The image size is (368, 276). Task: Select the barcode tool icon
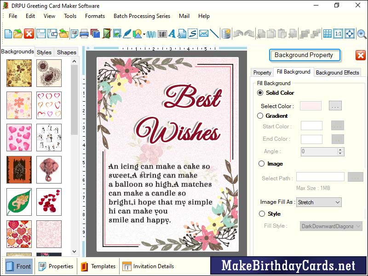pos(162,34)
